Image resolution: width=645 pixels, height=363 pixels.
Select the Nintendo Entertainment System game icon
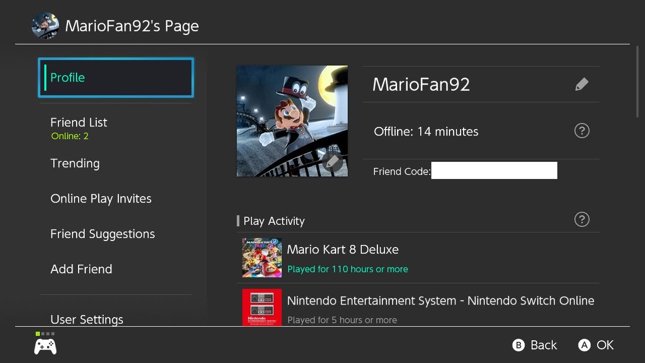coord(262,307)
